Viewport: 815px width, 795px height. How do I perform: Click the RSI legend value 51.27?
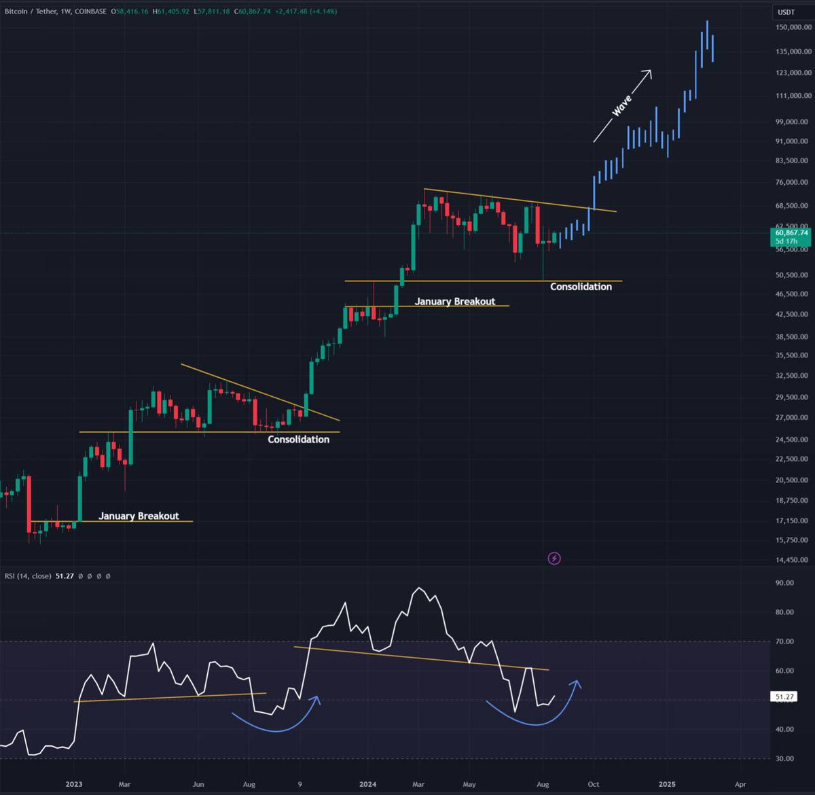(x=65, y=576)
